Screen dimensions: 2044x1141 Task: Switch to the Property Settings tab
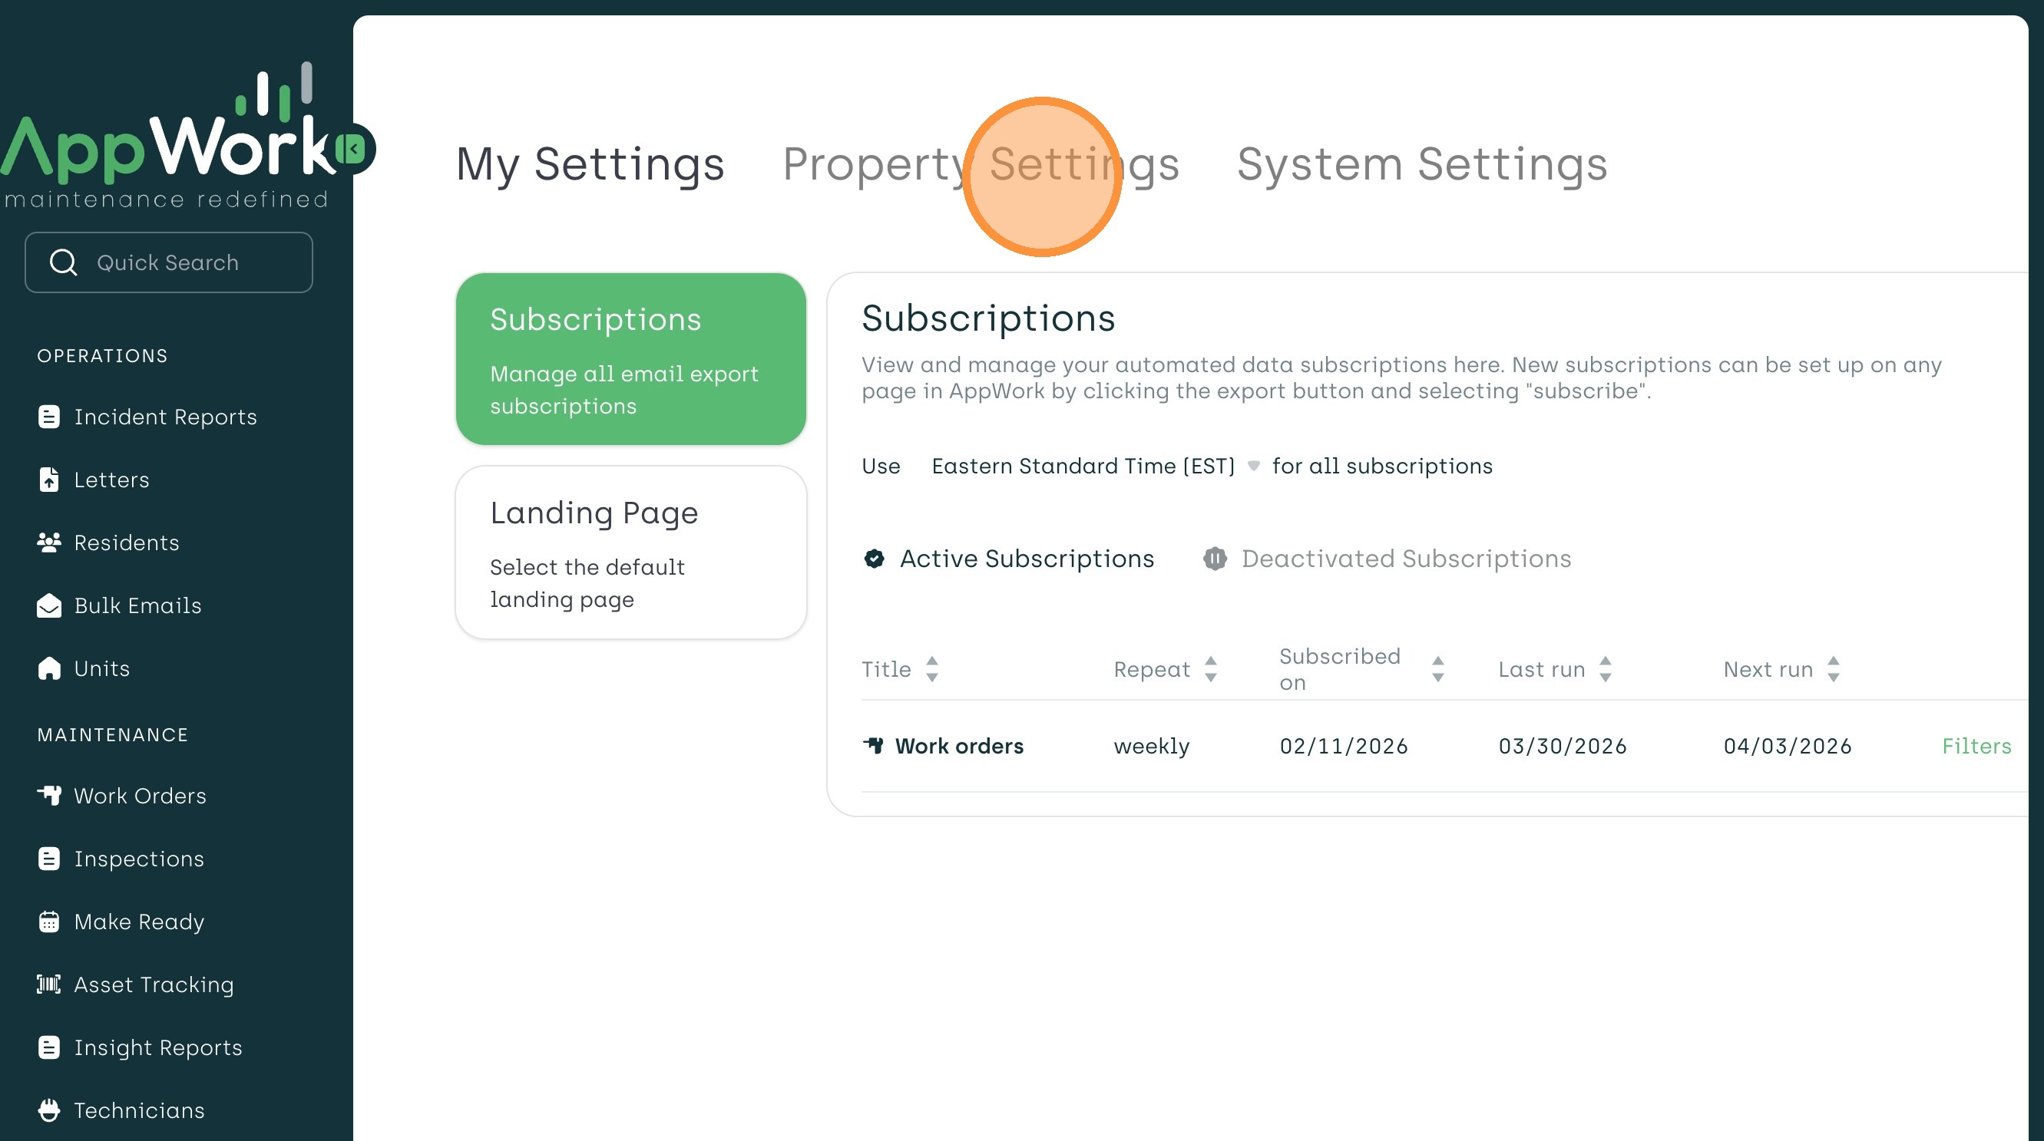coord(981,164)
